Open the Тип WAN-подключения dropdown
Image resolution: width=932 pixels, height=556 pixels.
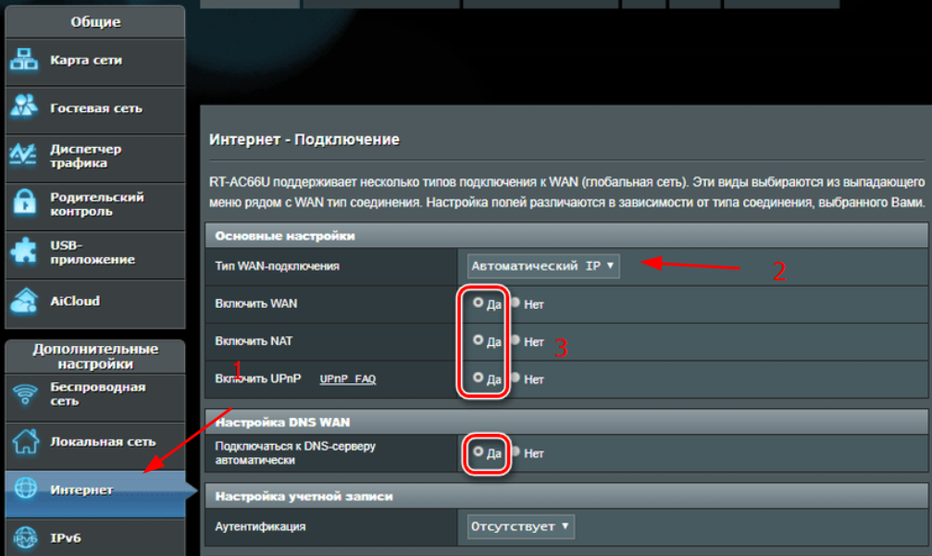[x=543, y=266]
